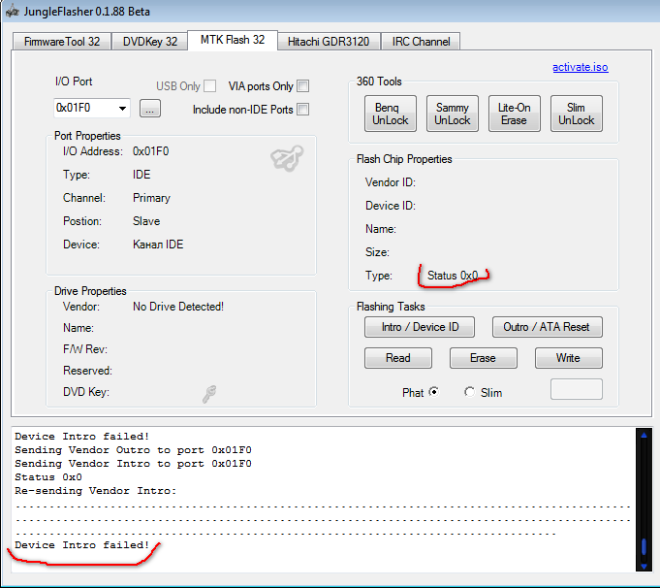This screenshot has height=588, width=660.
Task: Click the empty box beside Slim radio
Action: pos(577,389)
